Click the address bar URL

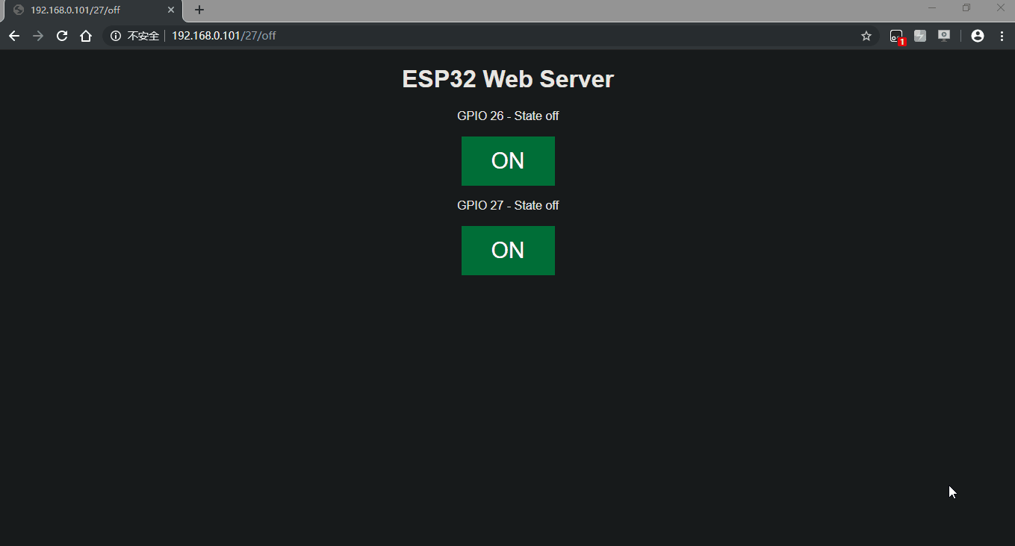pos(224,36)
